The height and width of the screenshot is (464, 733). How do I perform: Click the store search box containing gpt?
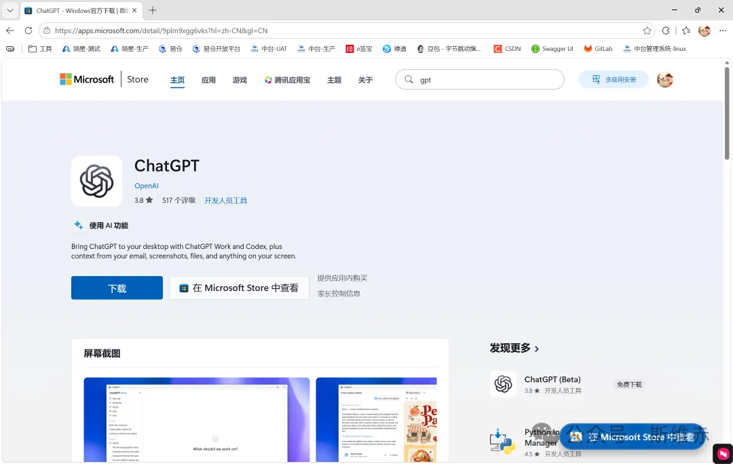480,79
